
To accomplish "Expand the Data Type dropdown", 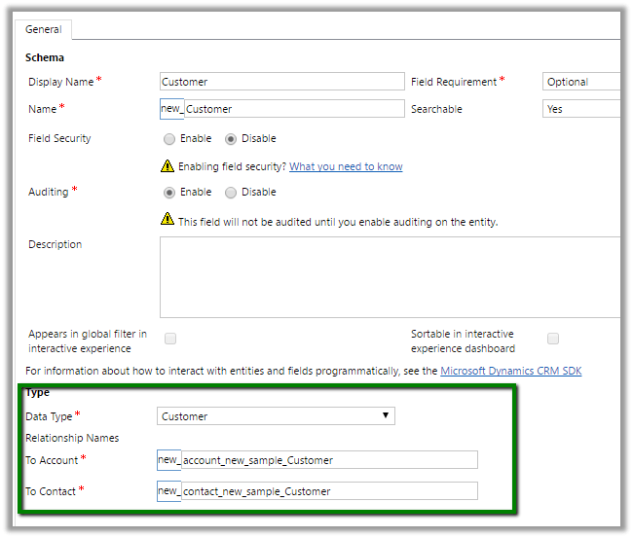I will [x=276, y=416].
